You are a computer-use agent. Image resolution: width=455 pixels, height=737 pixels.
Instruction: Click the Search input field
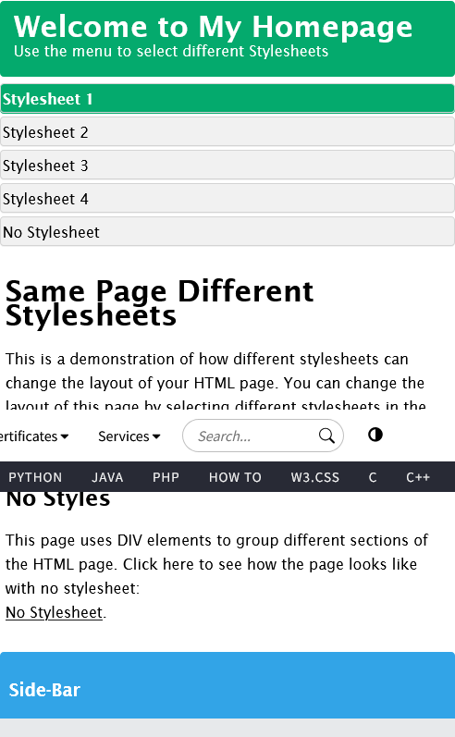tap(263, 436)
